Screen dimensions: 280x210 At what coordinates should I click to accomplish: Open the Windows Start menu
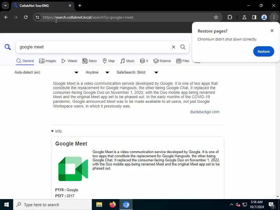pyautogui.click(x=7, y=205)
